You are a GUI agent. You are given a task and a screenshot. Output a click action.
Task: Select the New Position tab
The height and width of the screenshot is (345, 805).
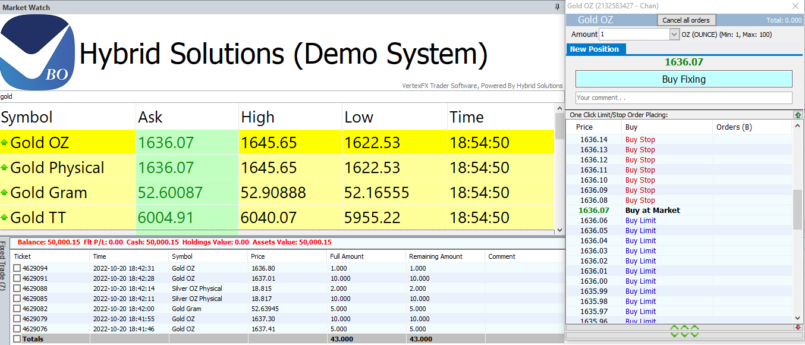point(595,49)
